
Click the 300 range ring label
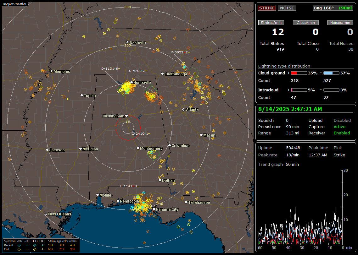(x=127, y=7)
